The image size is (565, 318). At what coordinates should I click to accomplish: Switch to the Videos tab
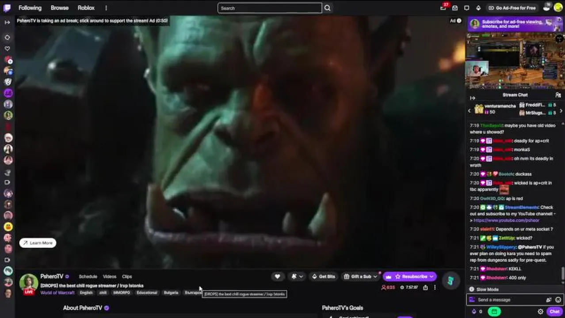point(109,276)
